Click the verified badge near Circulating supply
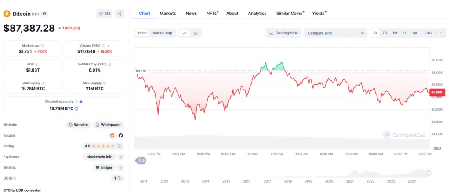Viewport: 450px width, 194px height. [81, 101]
